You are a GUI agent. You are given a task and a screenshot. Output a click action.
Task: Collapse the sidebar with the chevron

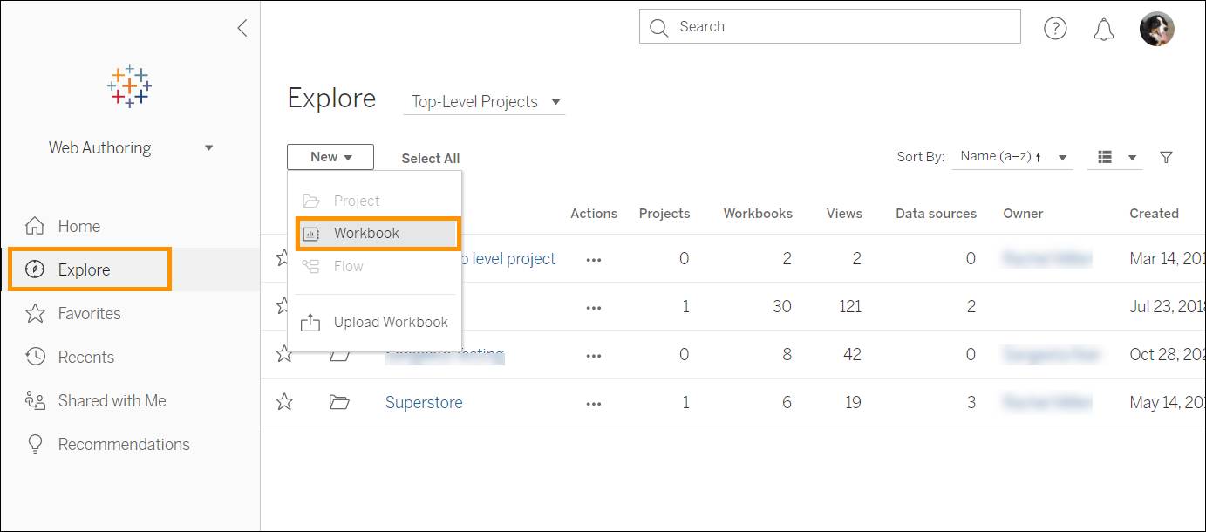[242, 27]
